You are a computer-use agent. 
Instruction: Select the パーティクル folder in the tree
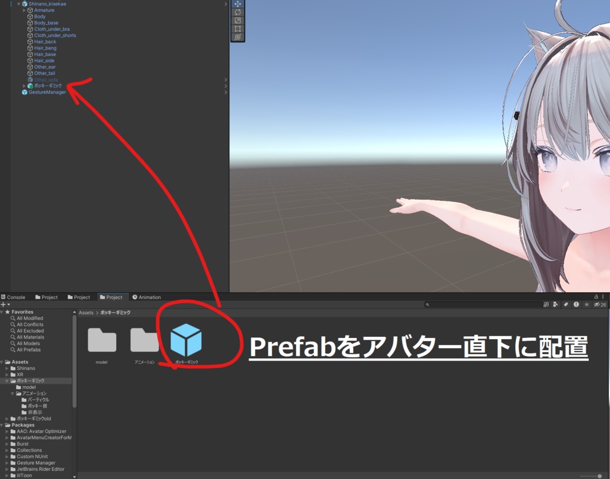coord(38,400)
